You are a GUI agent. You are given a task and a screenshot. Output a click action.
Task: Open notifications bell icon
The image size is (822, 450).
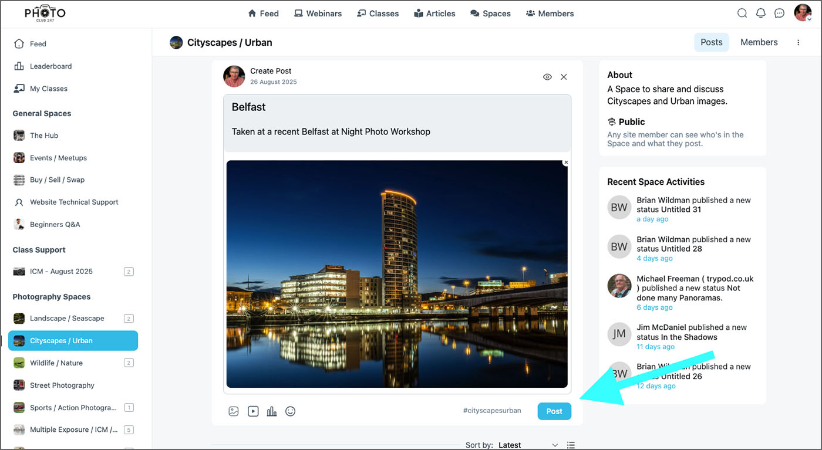pyautogui.click(x=761, y=13)
